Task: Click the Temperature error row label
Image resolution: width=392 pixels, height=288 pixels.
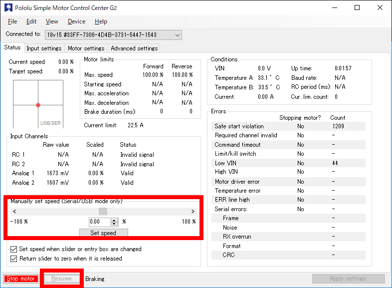Action: [x=237, y=191]
